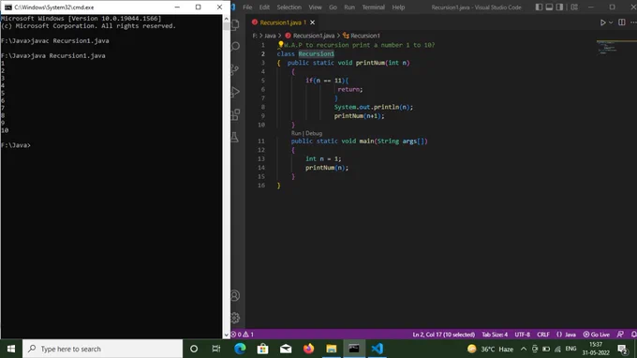Open the Customize Layout button
637x358 pixels.
(x=574, y=7)
